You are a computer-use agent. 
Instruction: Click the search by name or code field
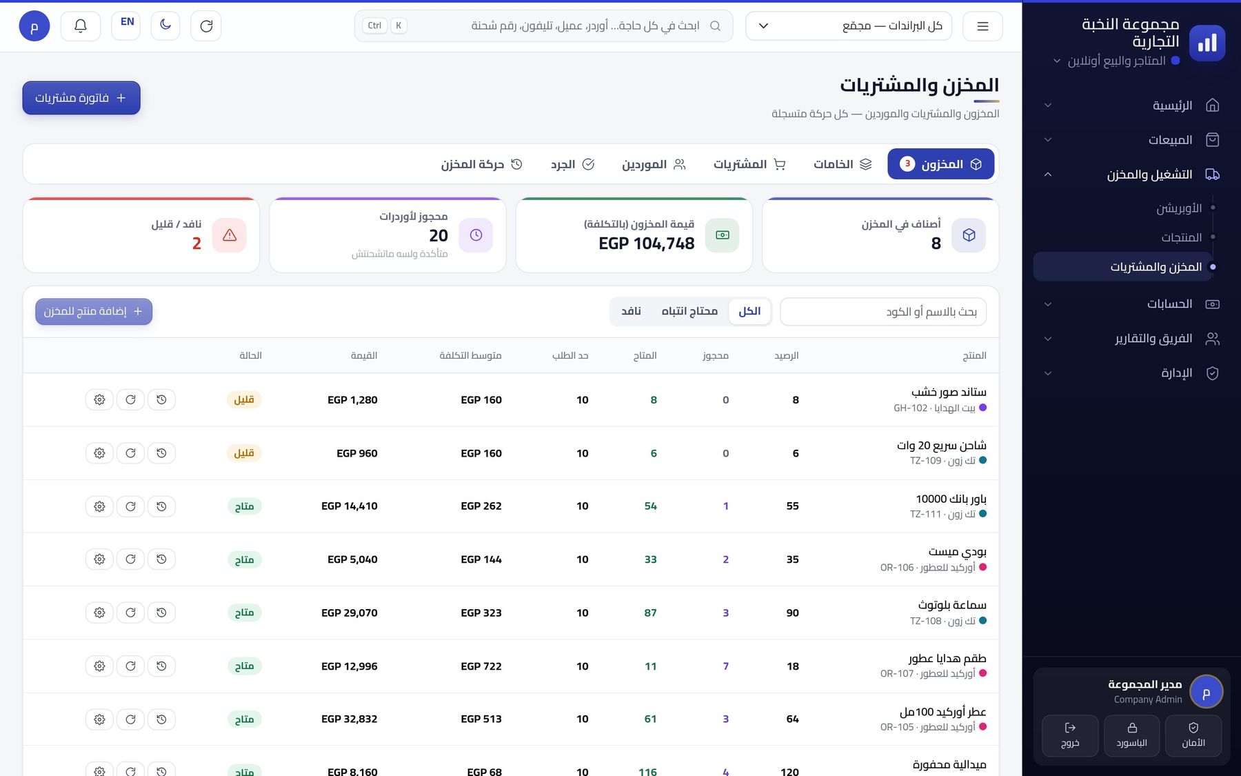click(883, 312)
